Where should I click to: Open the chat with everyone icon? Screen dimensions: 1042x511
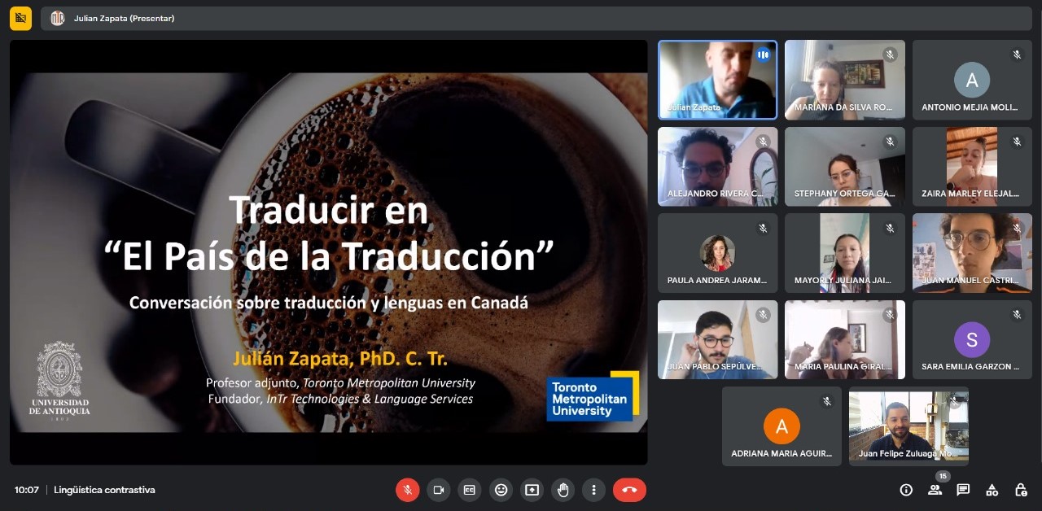963,490
